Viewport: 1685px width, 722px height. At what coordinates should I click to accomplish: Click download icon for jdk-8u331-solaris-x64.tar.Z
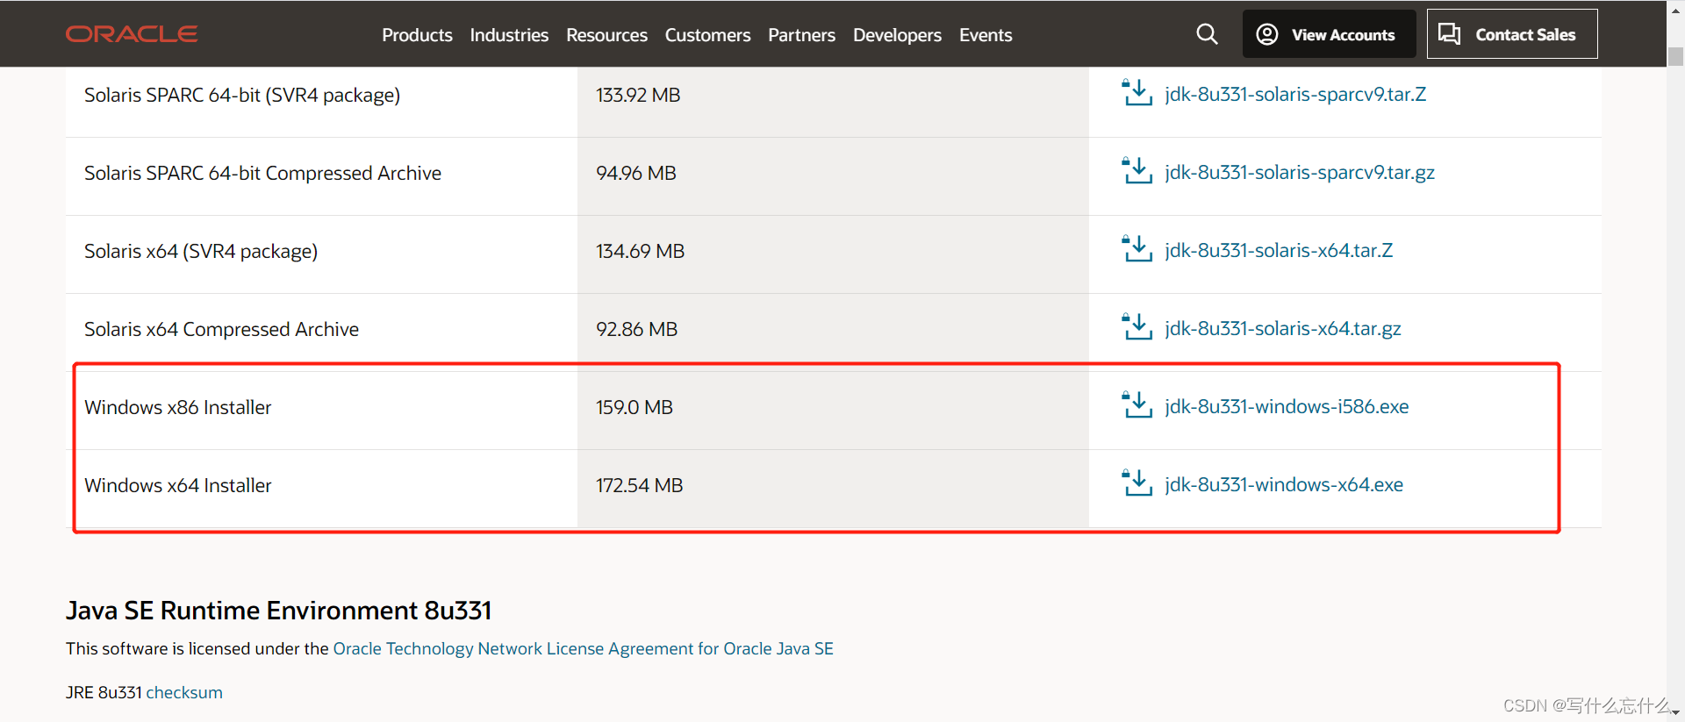point(1137,248)
